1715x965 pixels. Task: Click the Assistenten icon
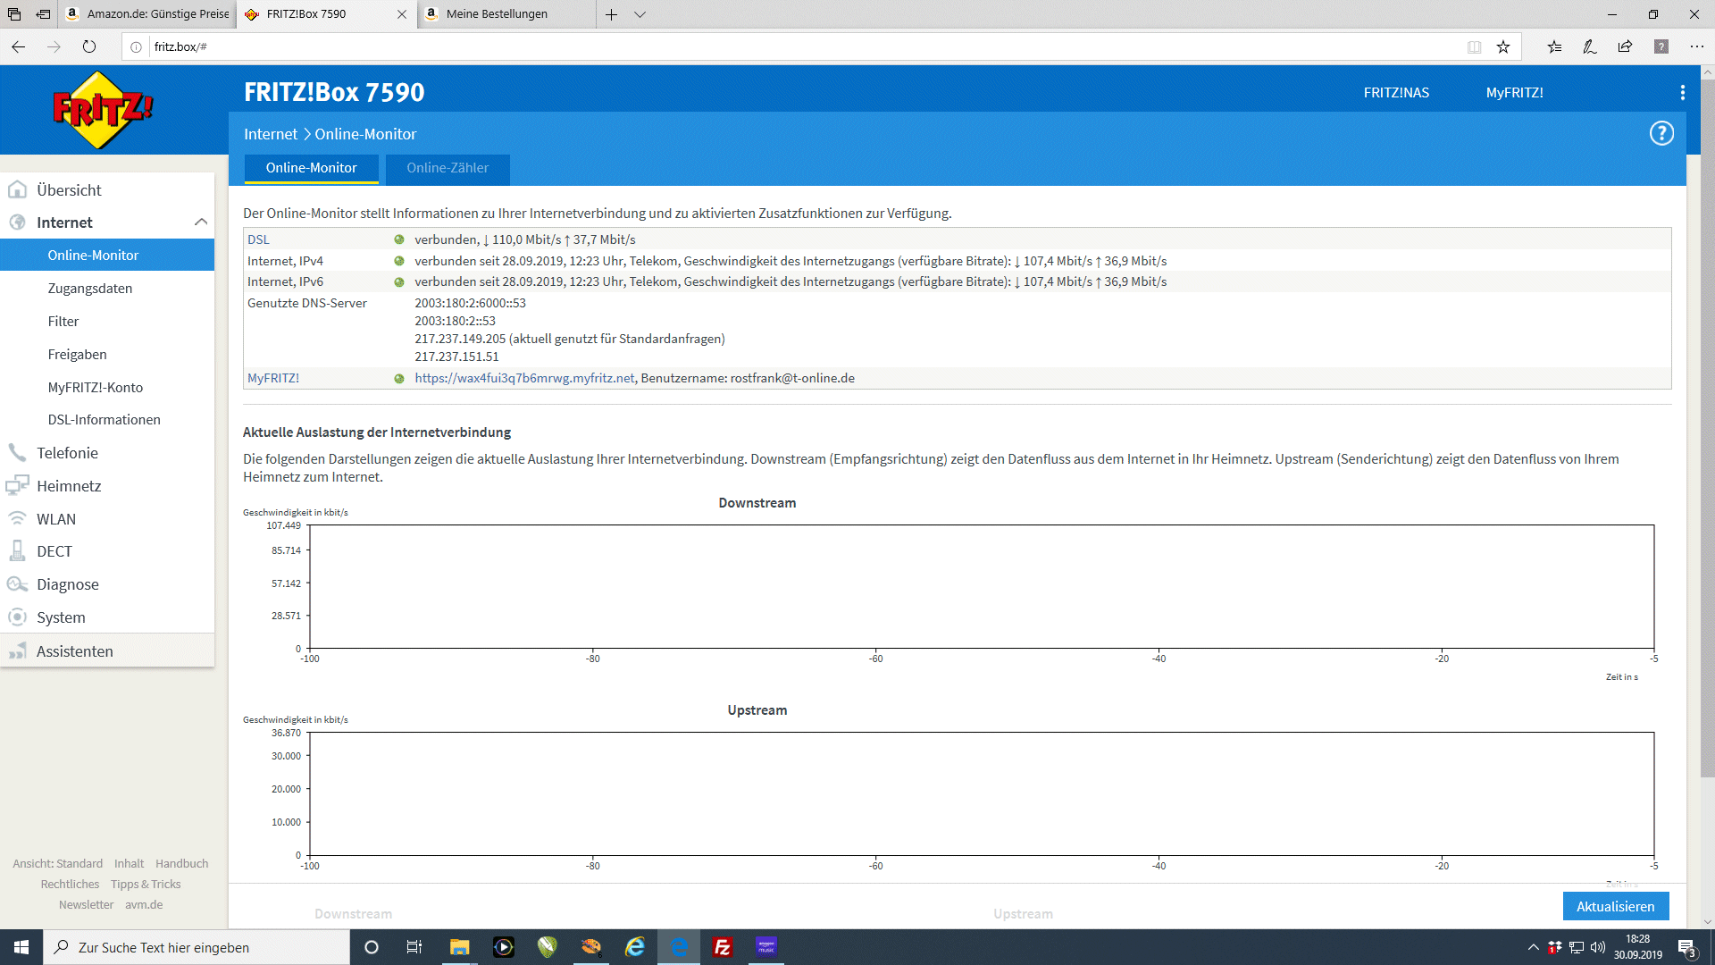point(17,651)
